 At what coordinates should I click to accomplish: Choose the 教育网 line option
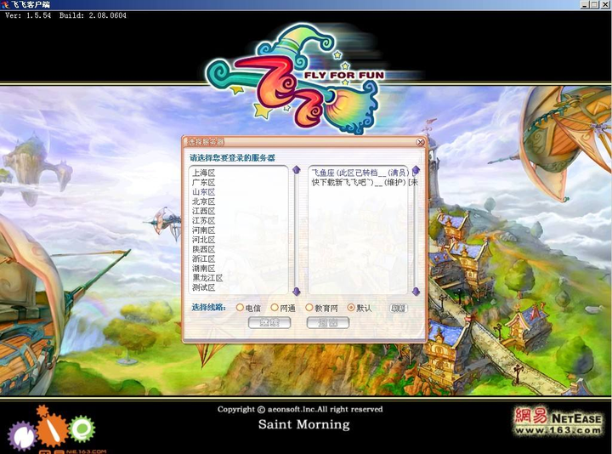[x=321, y=308]
